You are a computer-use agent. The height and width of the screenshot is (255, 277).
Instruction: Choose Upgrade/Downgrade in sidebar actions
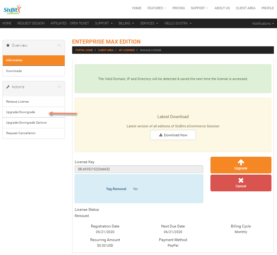(20, 112)
